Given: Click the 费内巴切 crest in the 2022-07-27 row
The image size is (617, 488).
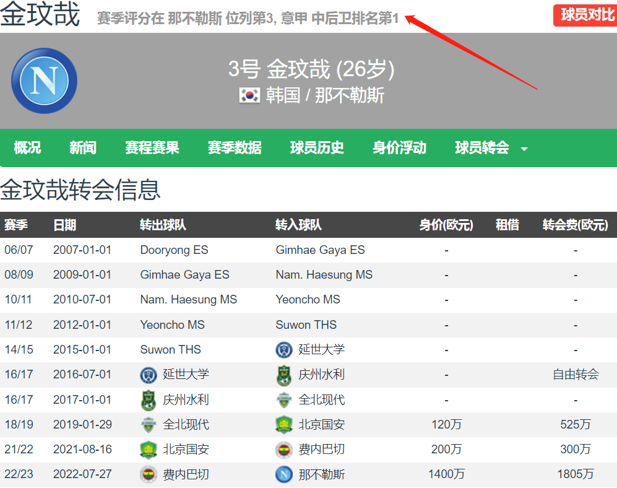Looking at the screenshot, I should coord(149,474).
